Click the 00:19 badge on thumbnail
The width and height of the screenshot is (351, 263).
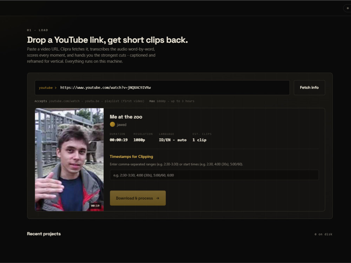coord(95,205)
